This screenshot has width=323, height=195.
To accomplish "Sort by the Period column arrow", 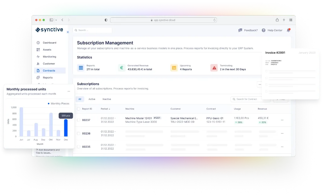I will click(x=109, y=109).
